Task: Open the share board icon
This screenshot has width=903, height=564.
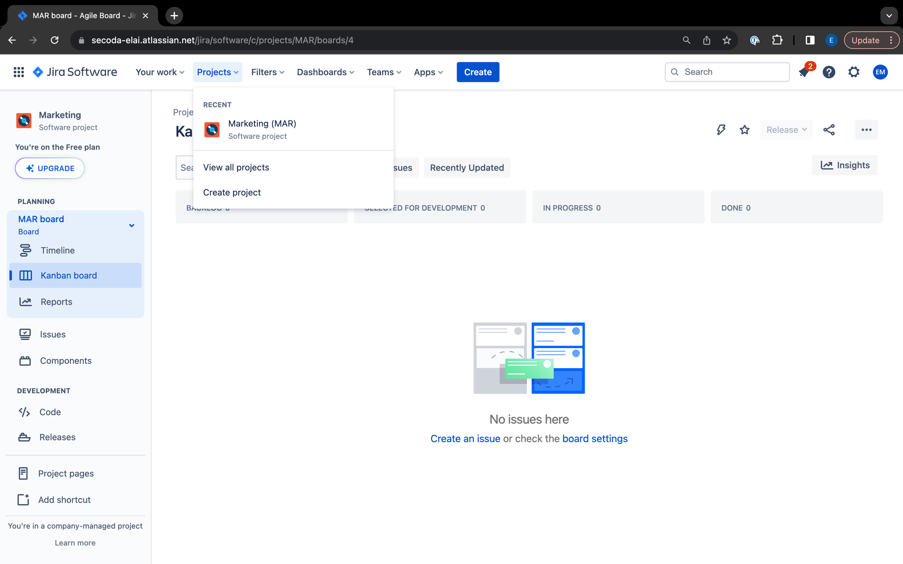Action: click(829, 130)
